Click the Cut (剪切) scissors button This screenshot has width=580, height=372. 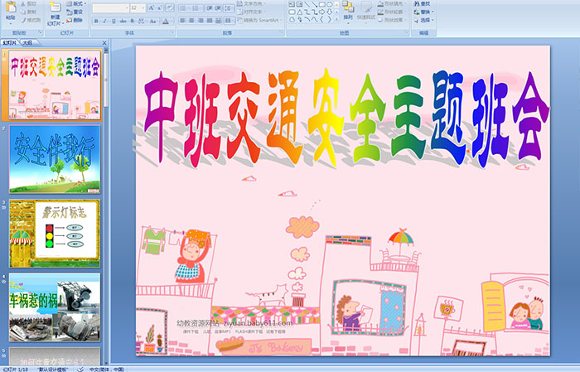28,3
